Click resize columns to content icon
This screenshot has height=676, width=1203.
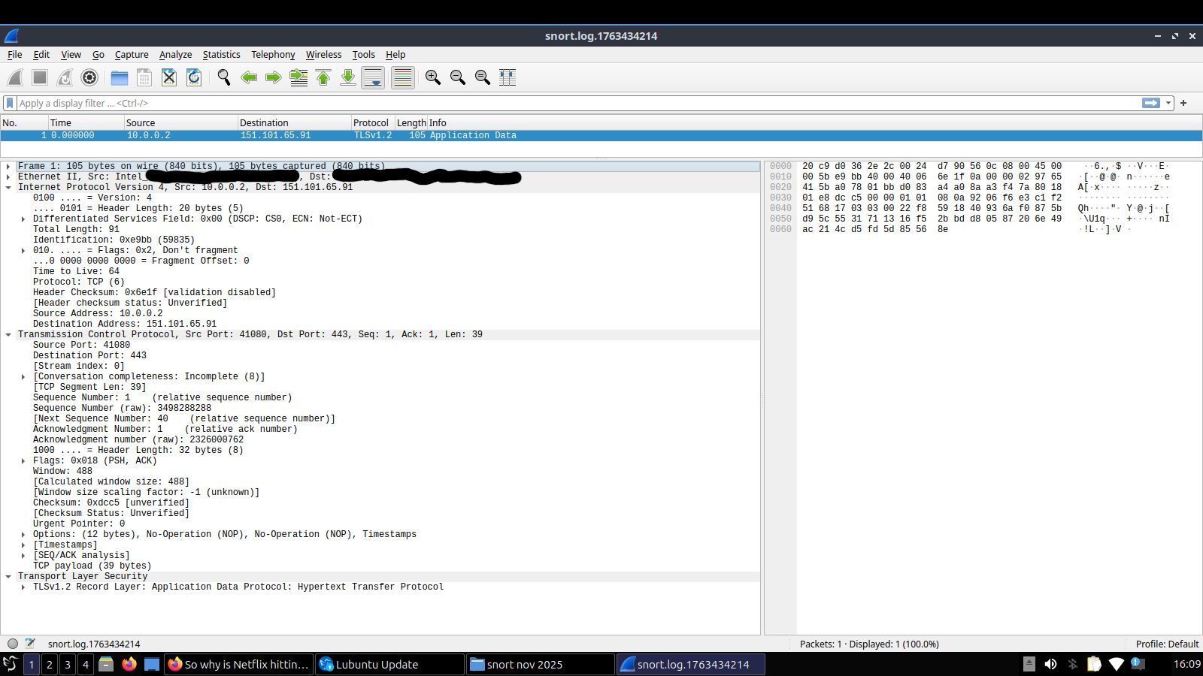pyautogui.click(x=508, y=77)
